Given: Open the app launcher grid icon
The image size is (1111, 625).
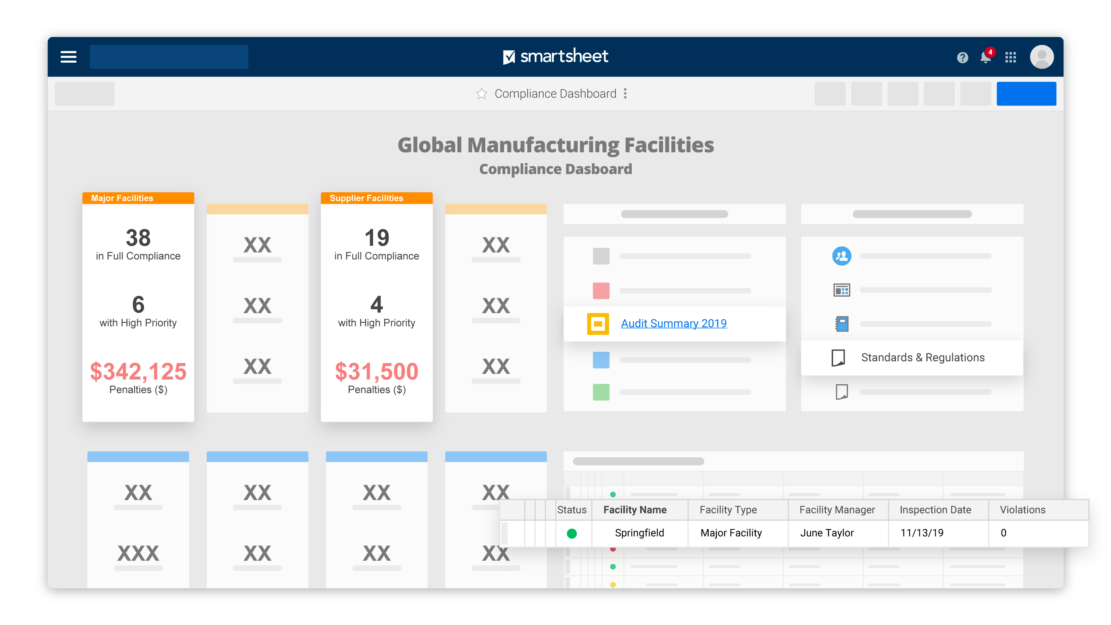Looking at the screenshot, I should tap(1011, 58).
